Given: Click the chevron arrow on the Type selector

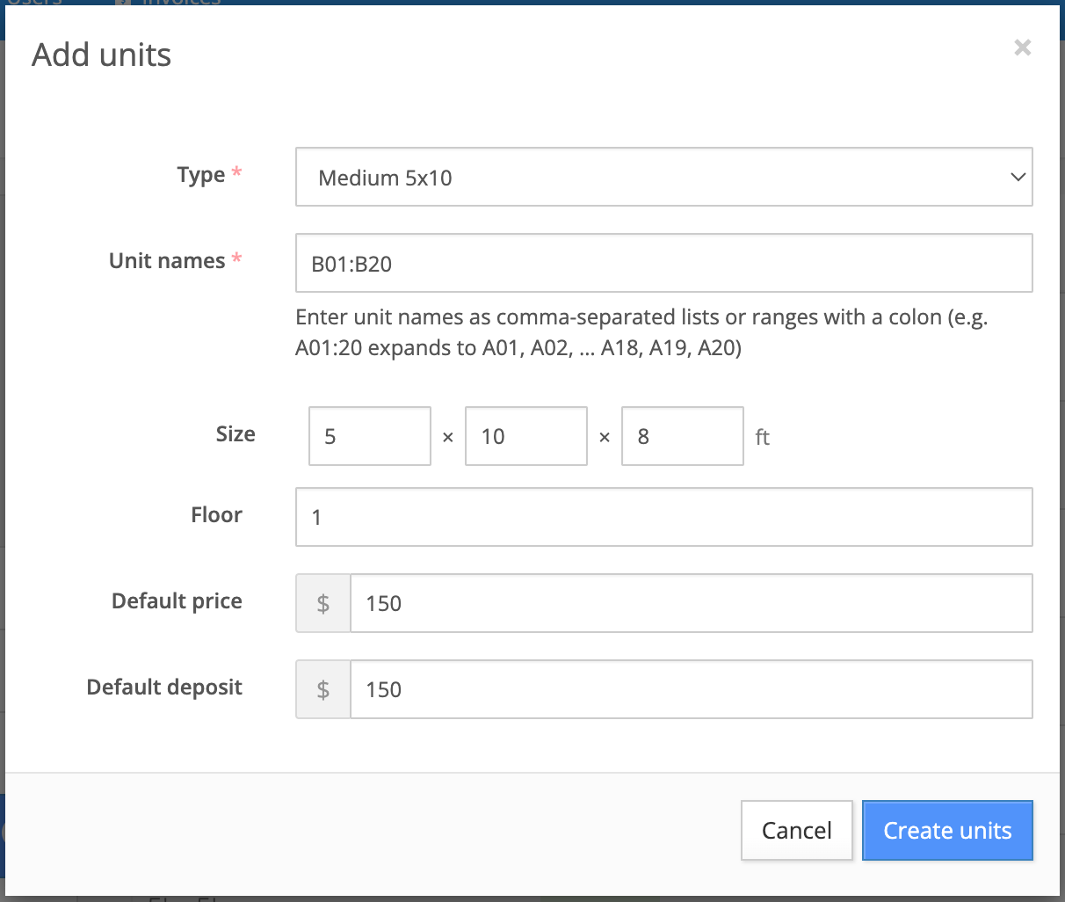Looking at the screenshot, I should (x=1018, y=177).
